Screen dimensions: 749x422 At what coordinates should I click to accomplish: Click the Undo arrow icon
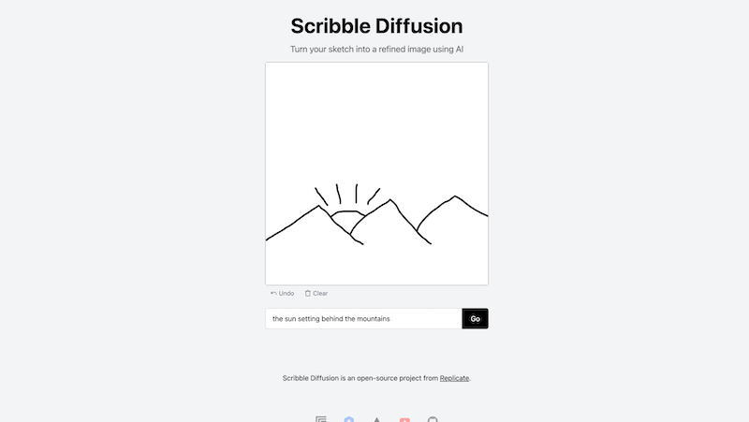[273, 294]
